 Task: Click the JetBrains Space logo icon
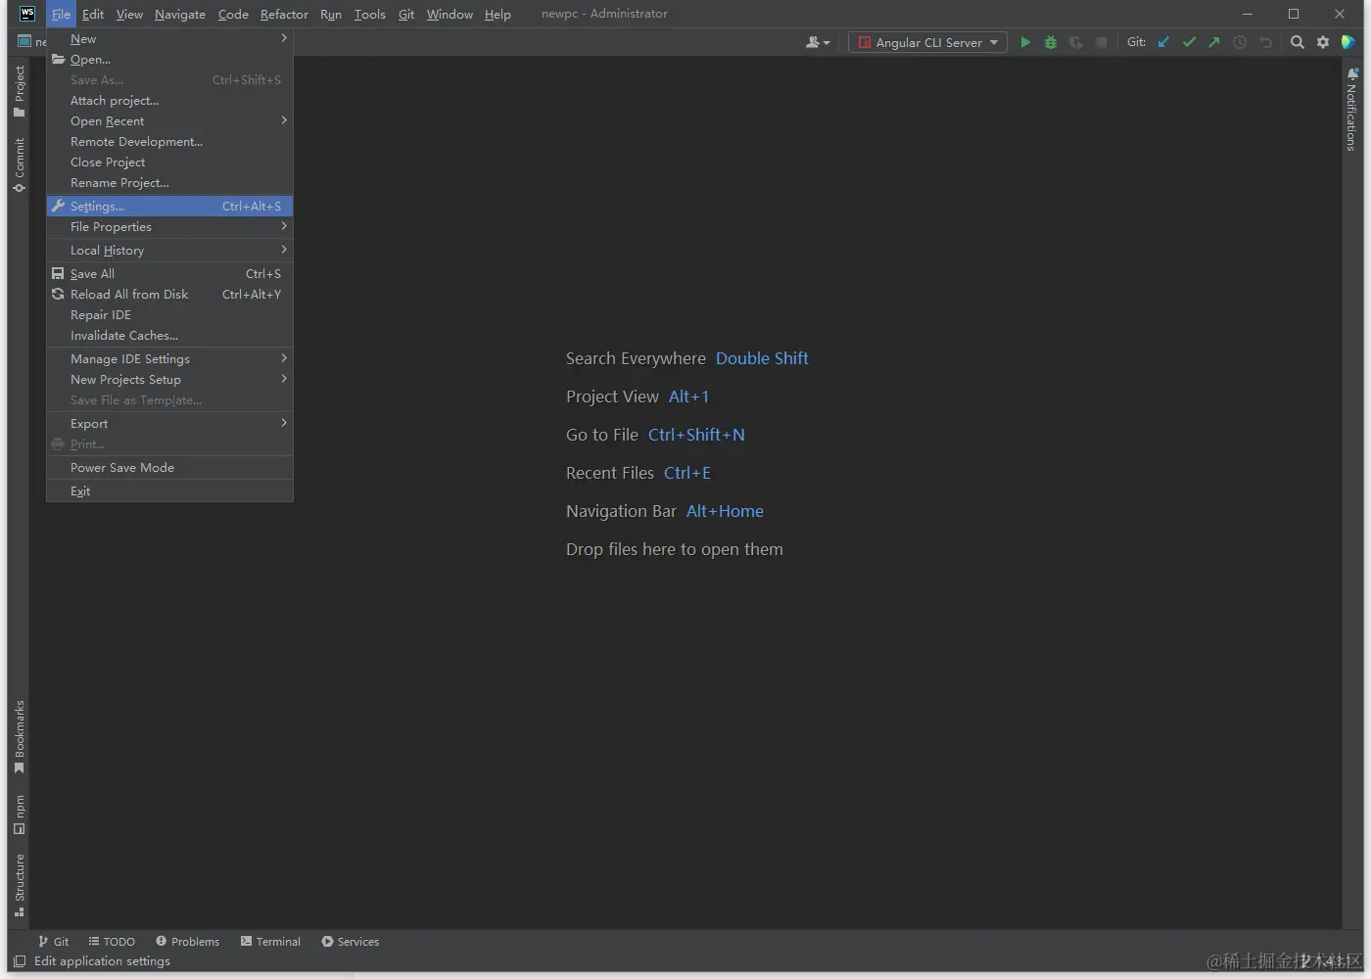(x=1348, y=42)
